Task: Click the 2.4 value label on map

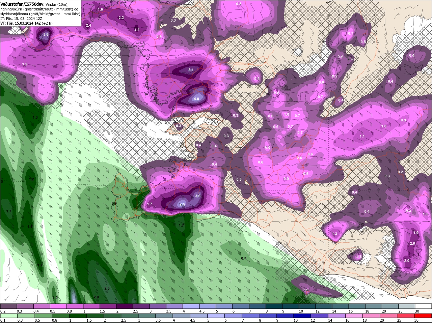Action: [x=88, y=25]
